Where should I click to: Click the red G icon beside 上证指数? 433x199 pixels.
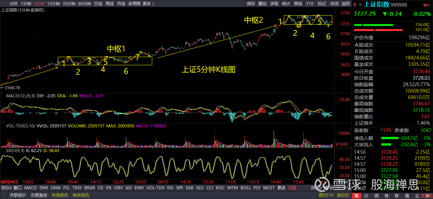(355, 5)
